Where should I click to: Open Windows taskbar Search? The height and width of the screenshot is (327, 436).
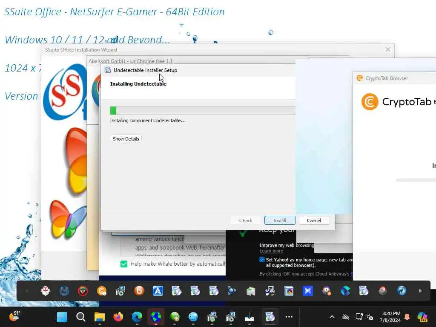80,317
